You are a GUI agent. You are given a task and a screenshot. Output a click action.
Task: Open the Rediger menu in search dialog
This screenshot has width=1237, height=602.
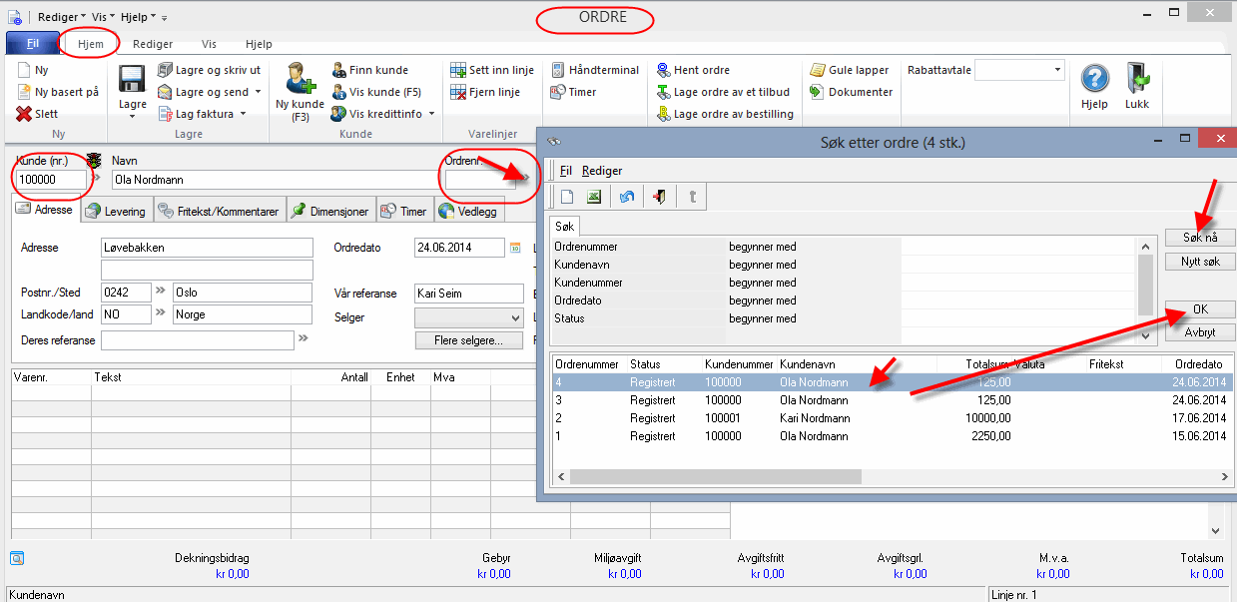[x=602, y=171]
